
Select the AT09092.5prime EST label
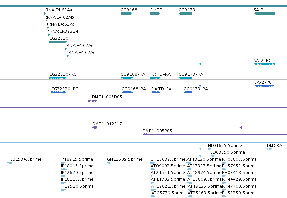pyautogui.click(x=168, y=166)
